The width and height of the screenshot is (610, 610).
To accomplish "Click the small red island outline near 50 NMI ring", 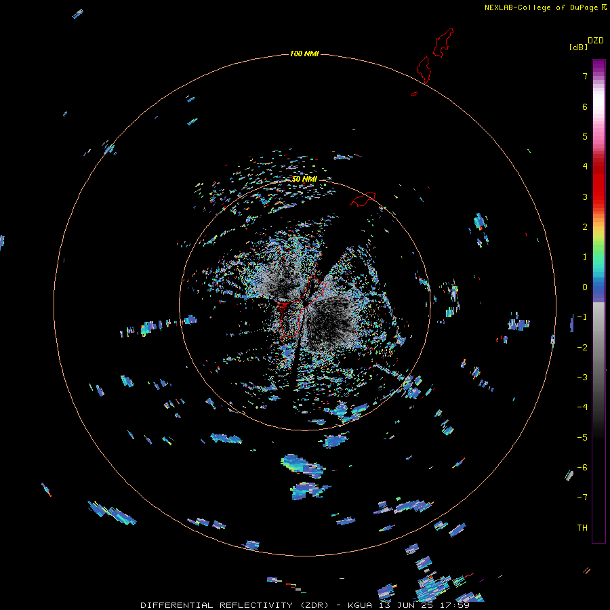I will [363, 199].
